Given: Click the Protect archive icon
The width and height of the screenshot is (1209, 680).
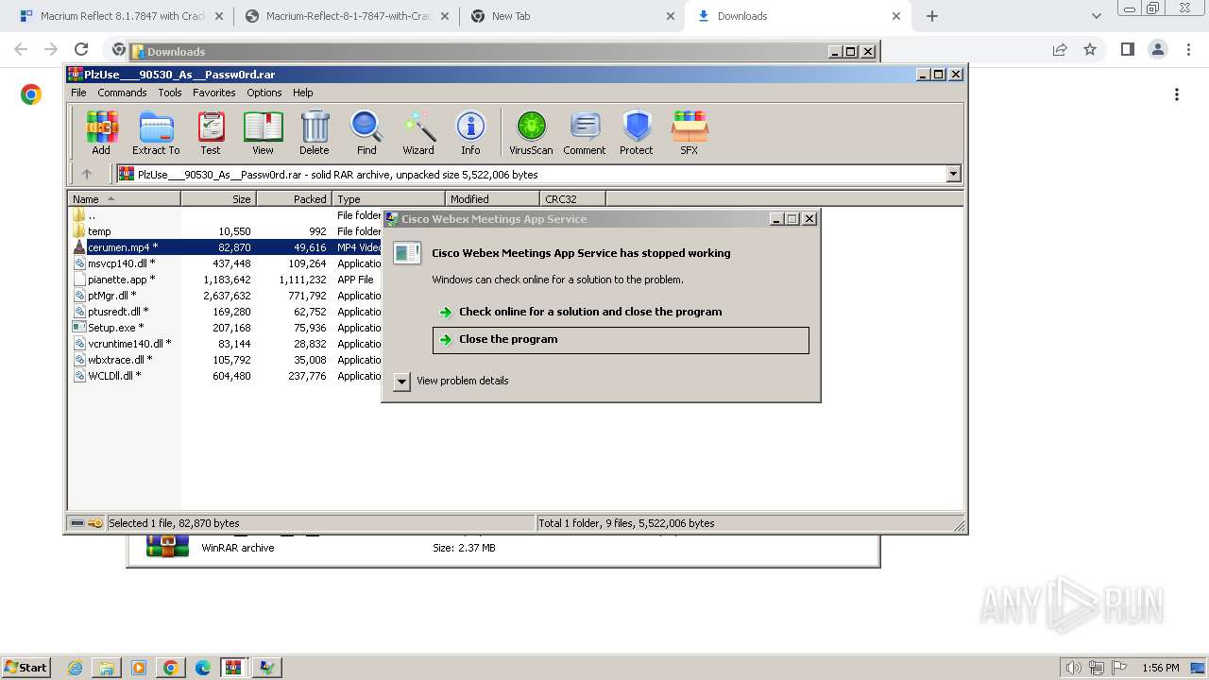Looking at the screenshot, I should click(637, 132).
